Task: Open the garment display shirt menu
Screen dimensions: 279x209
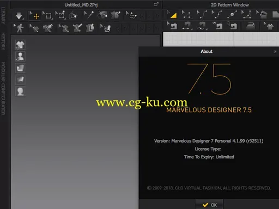Action: tap(20, 45)
